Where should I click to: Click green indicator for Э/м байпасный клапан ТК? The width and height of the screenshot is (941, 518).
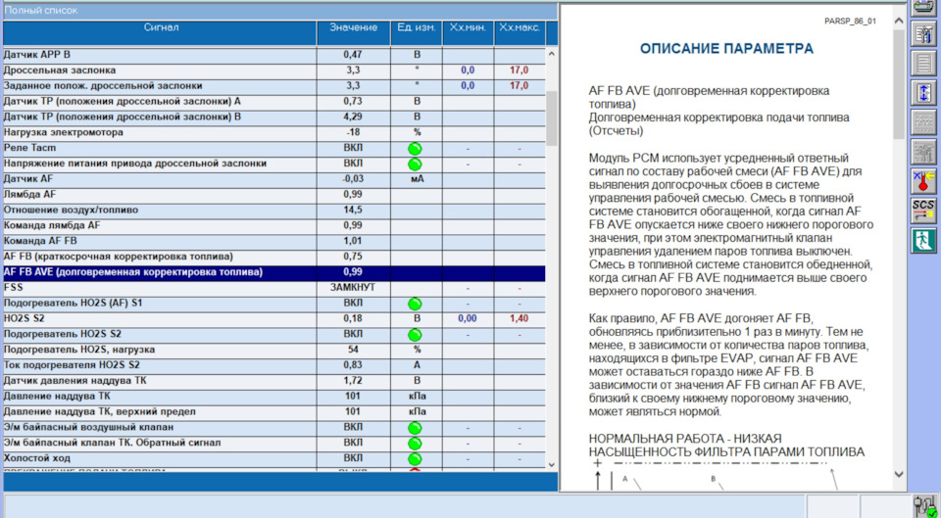[x=415, y=444]
